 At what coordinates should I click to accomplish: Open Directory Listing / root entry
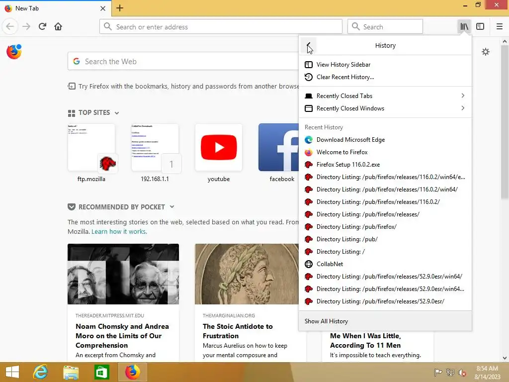(385, 252)
